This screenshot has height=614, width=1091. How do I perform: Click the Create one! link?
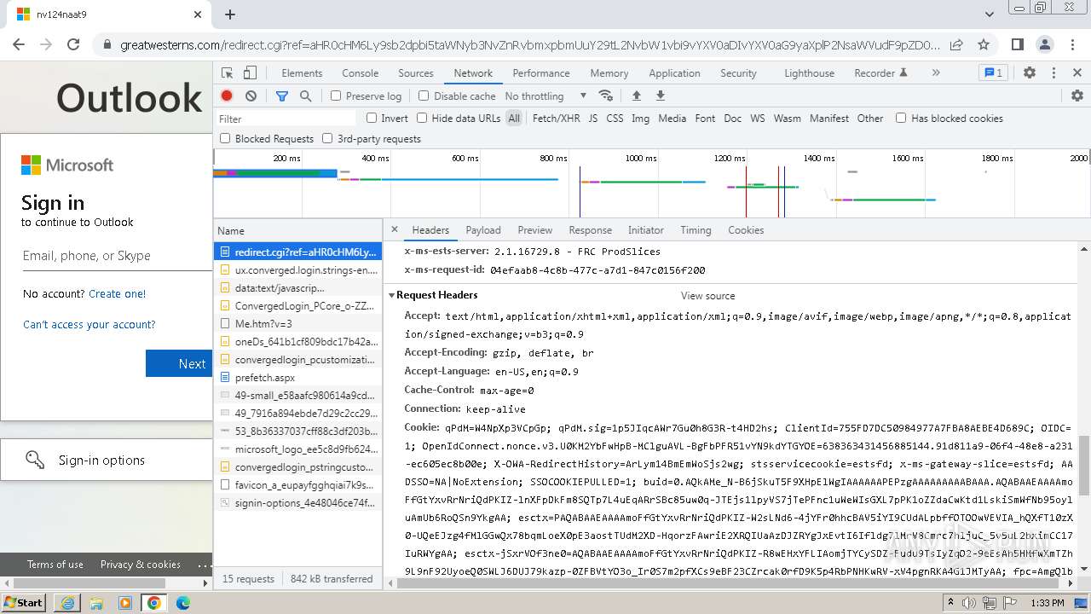tap(118, 293)
